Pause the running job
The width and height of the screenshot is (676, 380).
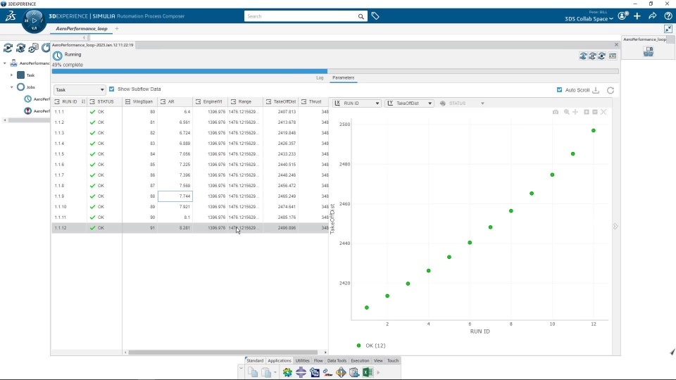tap(592, 56)
